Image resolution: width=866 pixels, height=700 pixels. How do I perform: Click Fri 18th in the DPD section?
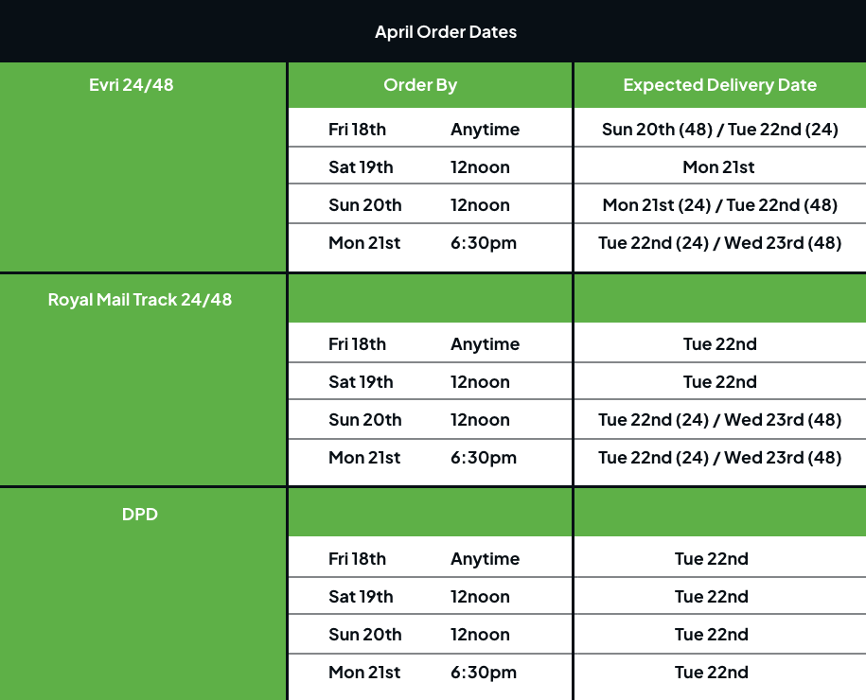(x=357, y=559)
